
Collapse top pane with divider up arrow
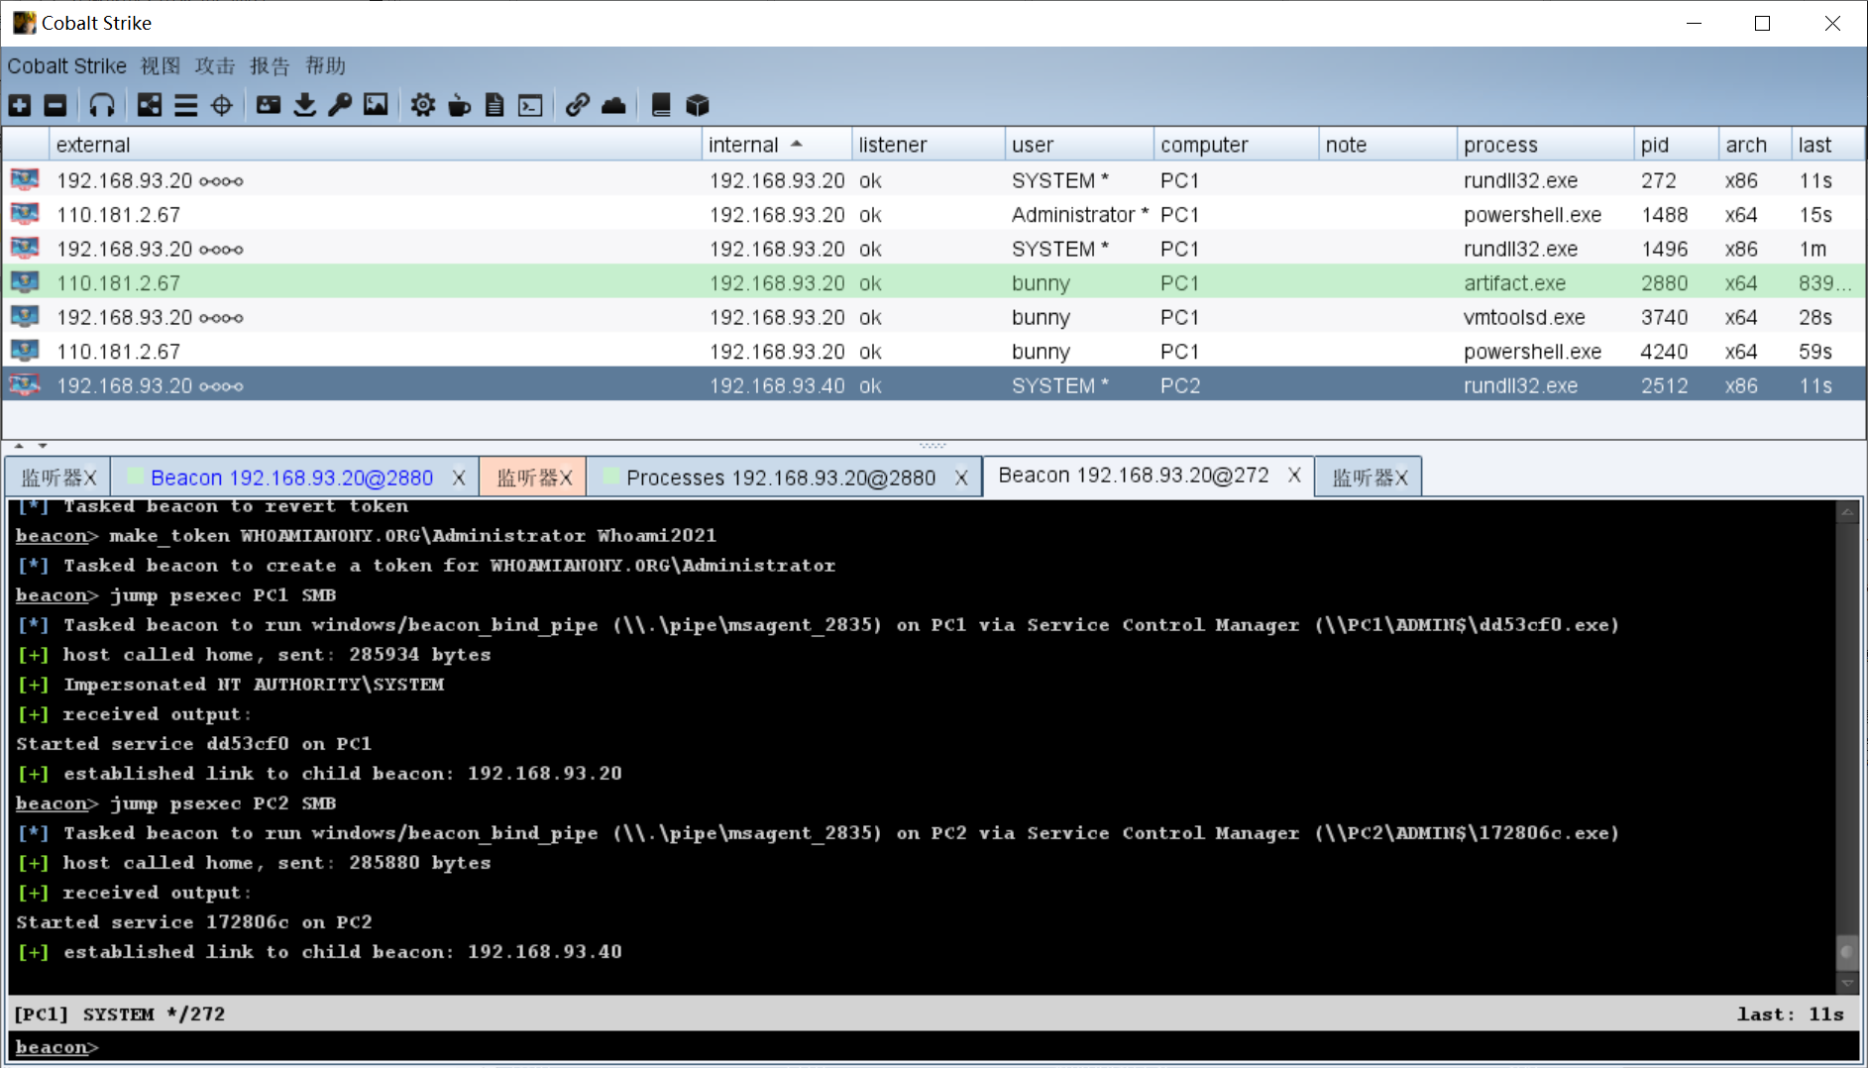(19, 446)
